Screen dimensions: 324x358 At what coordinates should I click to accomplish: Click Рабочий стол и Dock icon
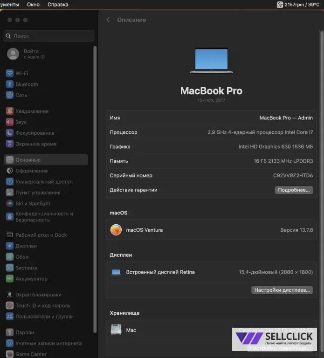pyautogui.click(x=10, y=235)
